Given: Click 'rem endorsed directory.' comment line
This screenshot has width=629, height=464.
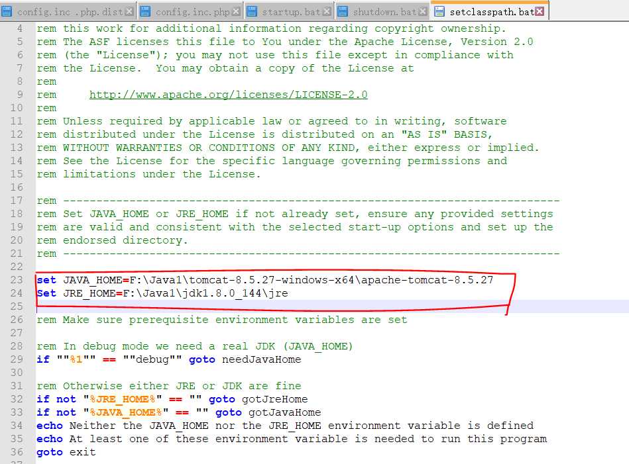Looking at the screenshot, I should pos(112,240).
